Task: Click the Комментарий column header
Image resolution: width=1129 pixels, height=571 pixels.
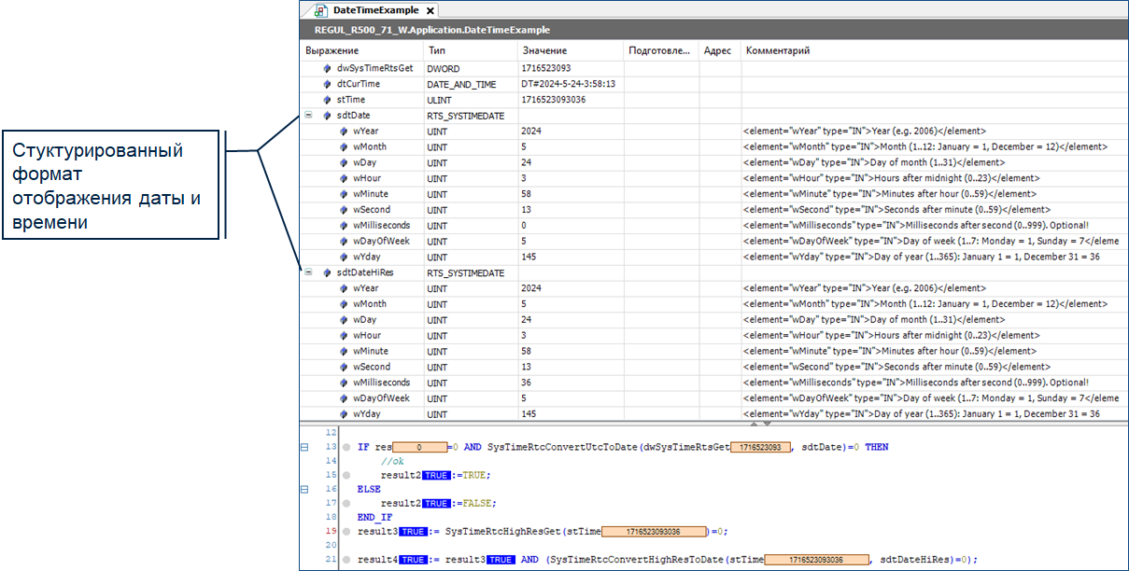Action: [x=777, y=50]
